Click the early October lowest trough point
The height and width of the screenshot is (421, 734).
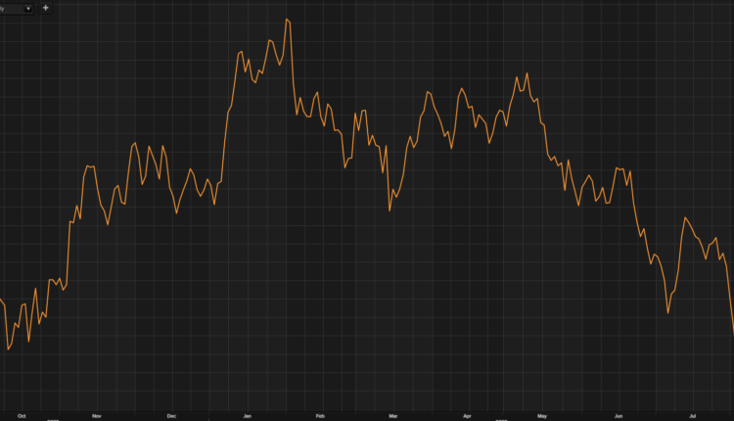pos(9,349)
